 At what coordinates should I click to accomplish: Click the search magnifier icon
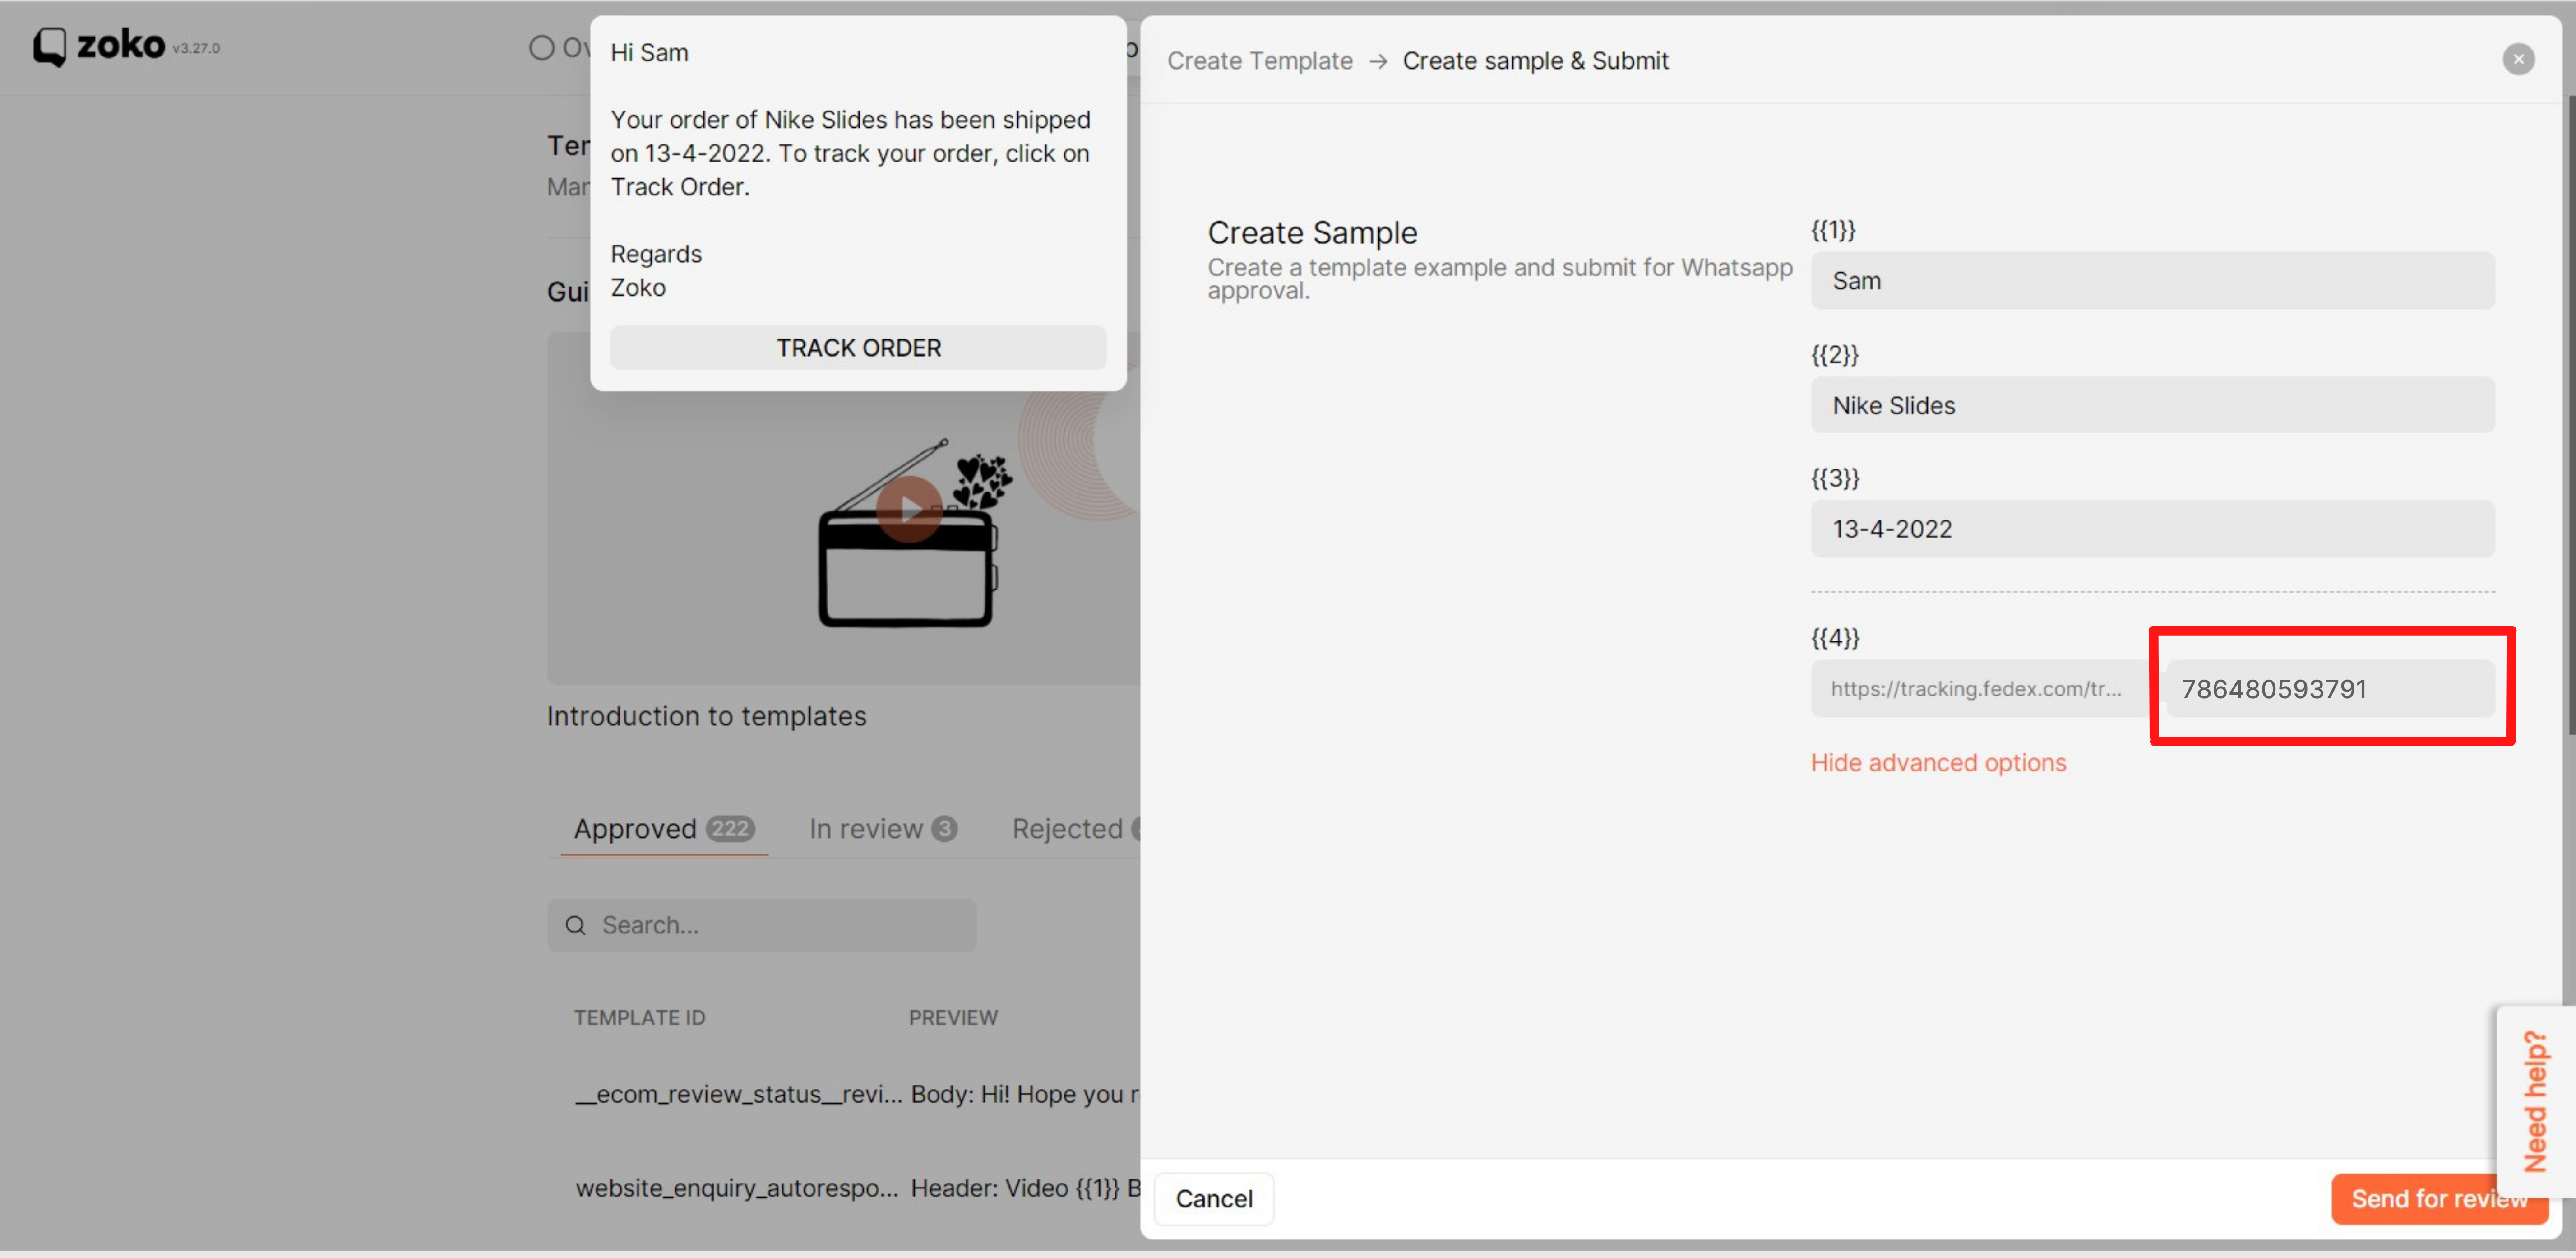pyautogui.click(x=575, y=925)
